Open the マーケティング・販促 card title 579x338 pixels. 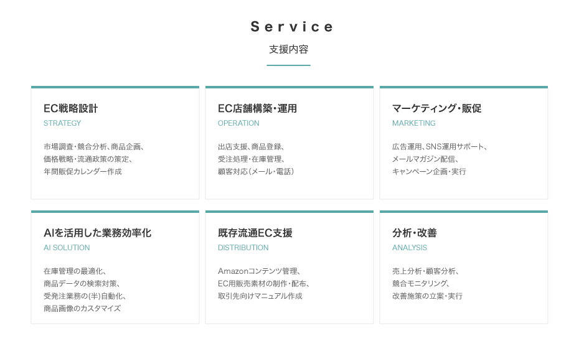tap(436, 108)
